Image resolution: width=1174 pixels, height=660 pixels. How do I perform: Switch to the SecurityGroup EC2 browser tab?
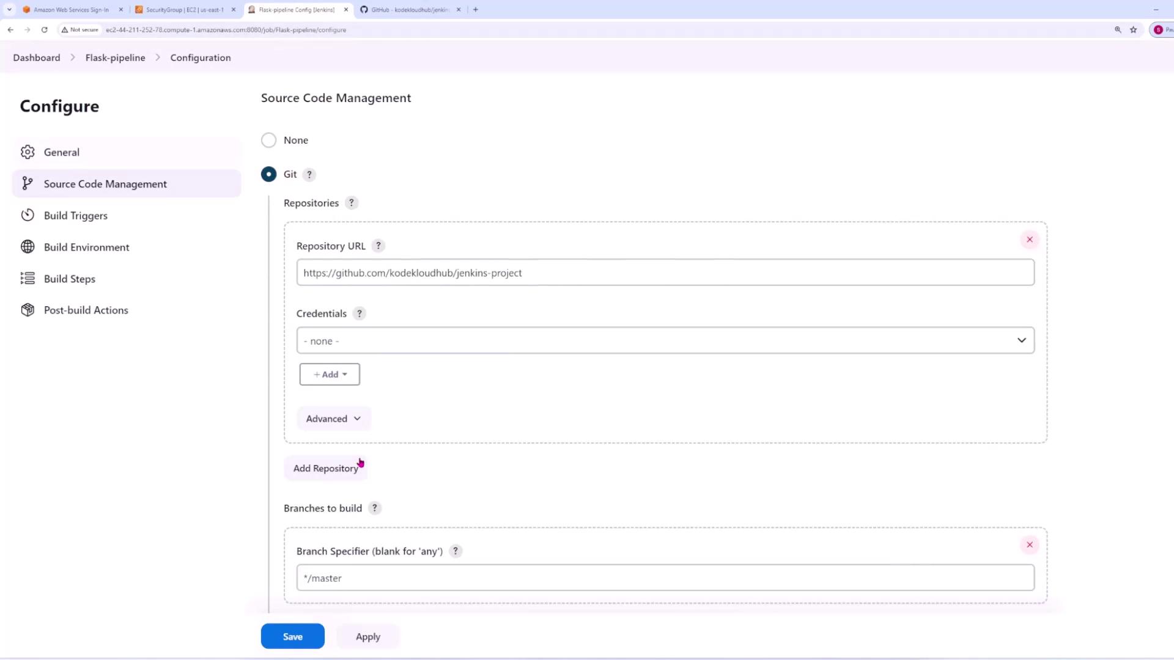pos(183,10)
